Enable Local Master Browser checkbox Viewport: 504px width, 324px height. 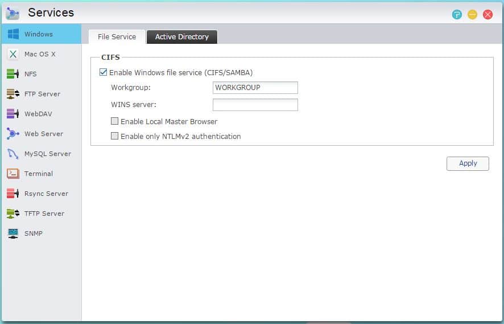tap(114, 121)
